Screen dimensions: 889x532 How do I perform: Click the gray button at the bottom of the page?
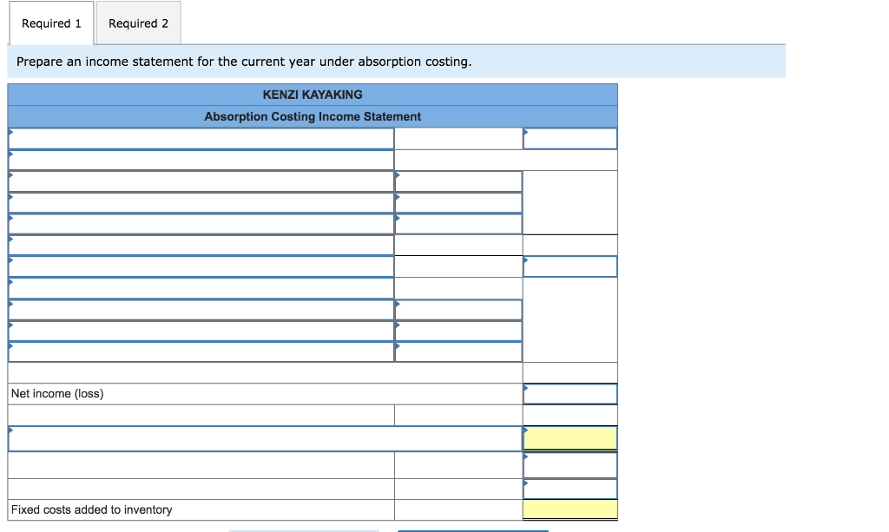[x=304, y=529]
